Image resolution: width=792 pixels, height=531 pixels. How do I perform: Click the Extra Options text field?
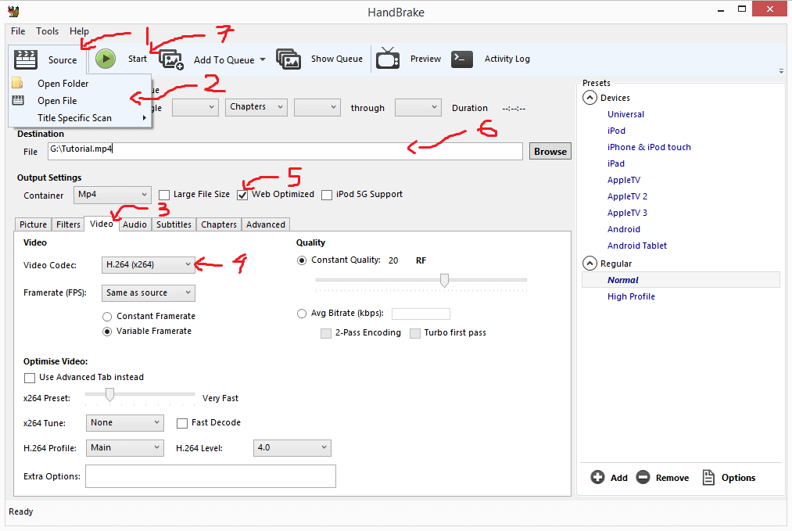(x=210, y=476)
